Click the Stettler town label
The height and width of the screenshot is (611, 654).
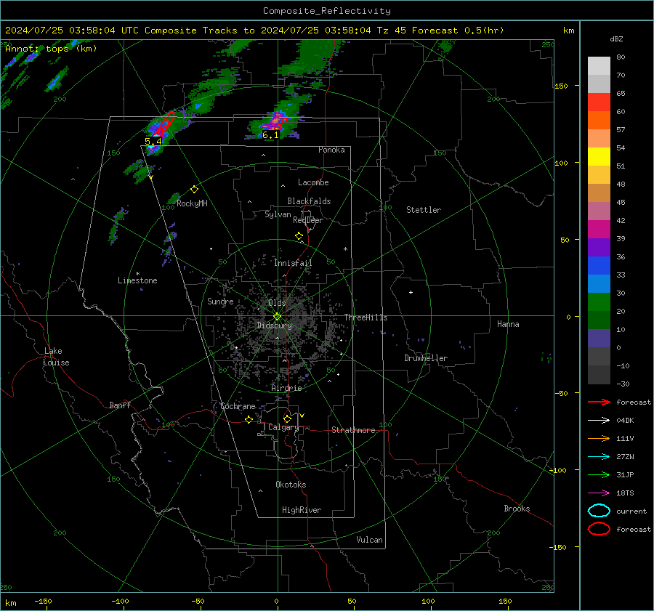424,210
